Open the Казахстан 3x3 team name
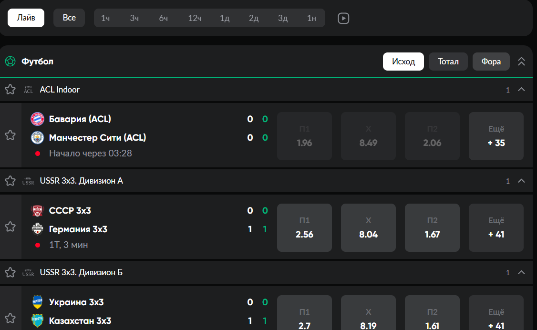Image resolution: width=537 pixels, height=330 pixels. coord(80,321)
